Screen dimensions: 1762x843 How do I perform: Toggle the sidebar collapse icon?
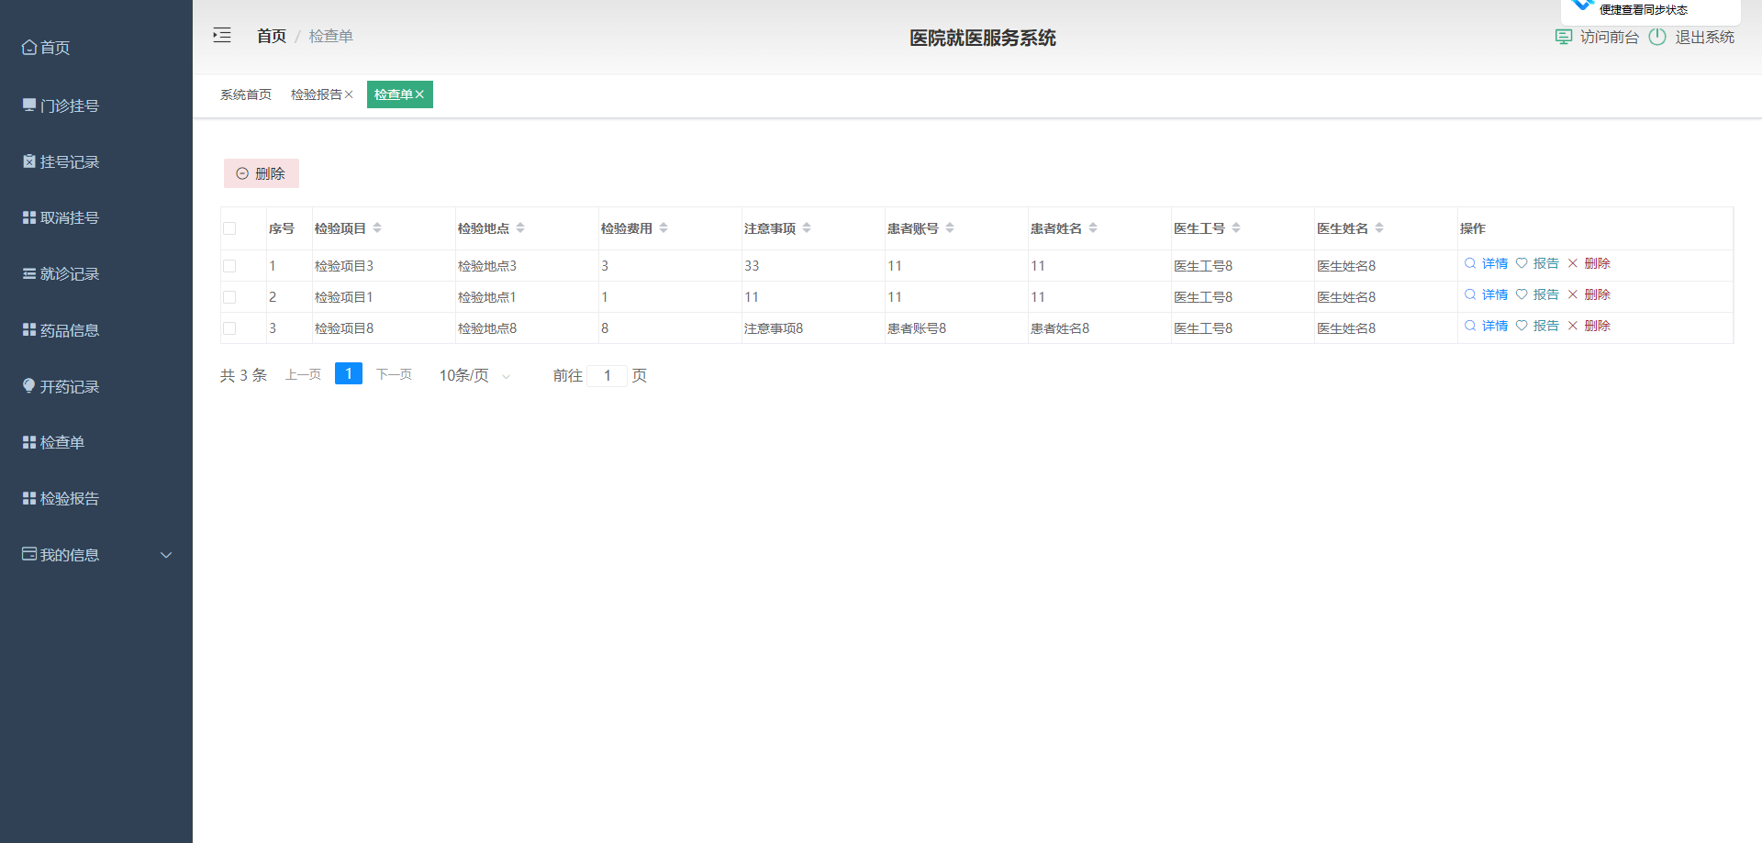coord(222,36)
